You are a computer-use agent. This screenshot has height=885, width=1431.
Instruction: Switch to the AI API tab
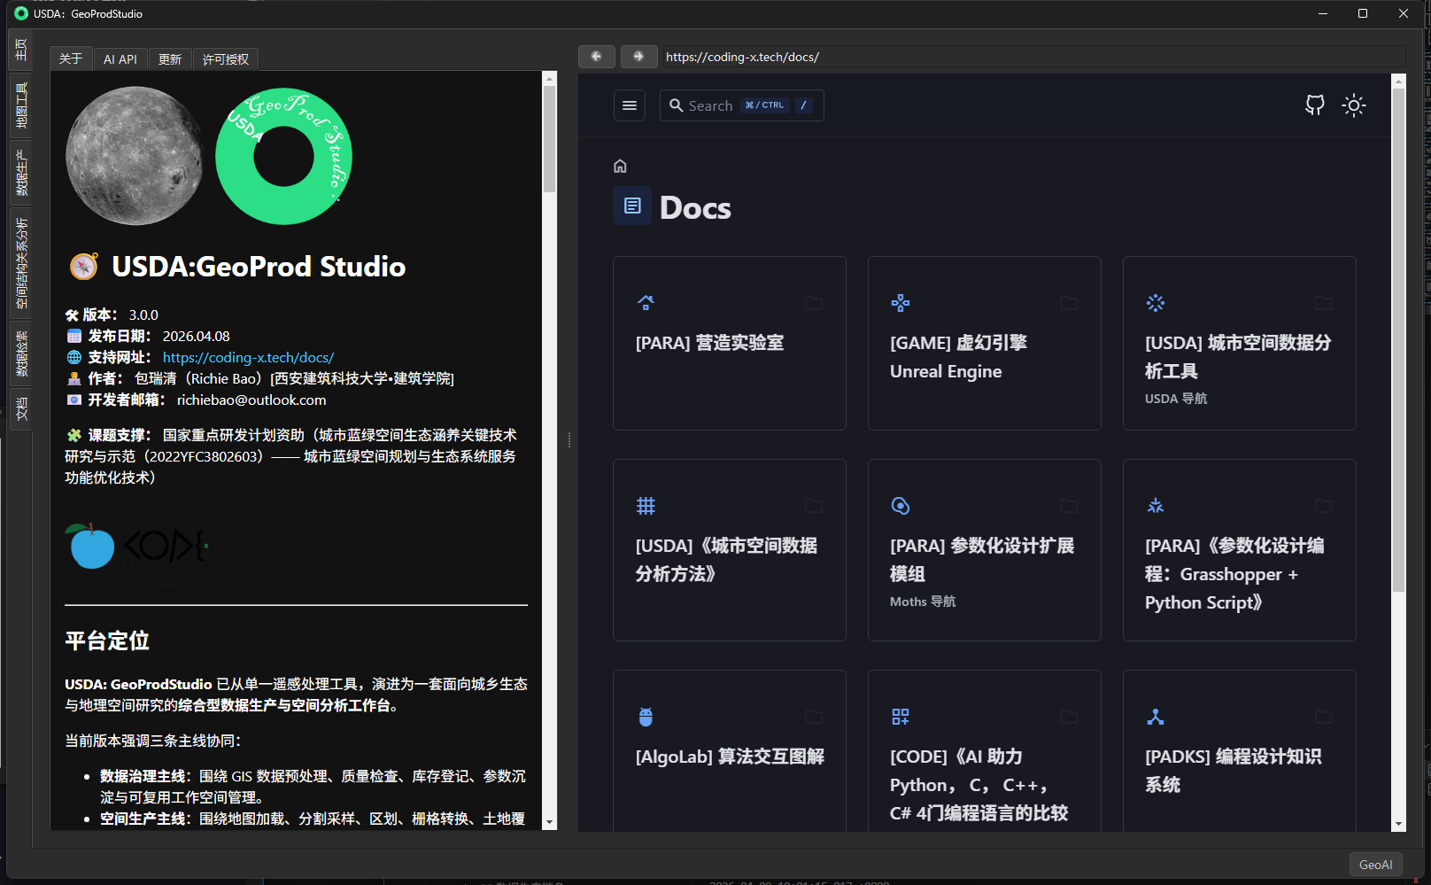120,58
